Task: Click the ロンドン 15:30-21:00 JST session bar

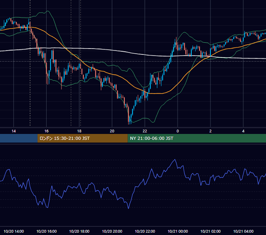Action: [83, 138]
